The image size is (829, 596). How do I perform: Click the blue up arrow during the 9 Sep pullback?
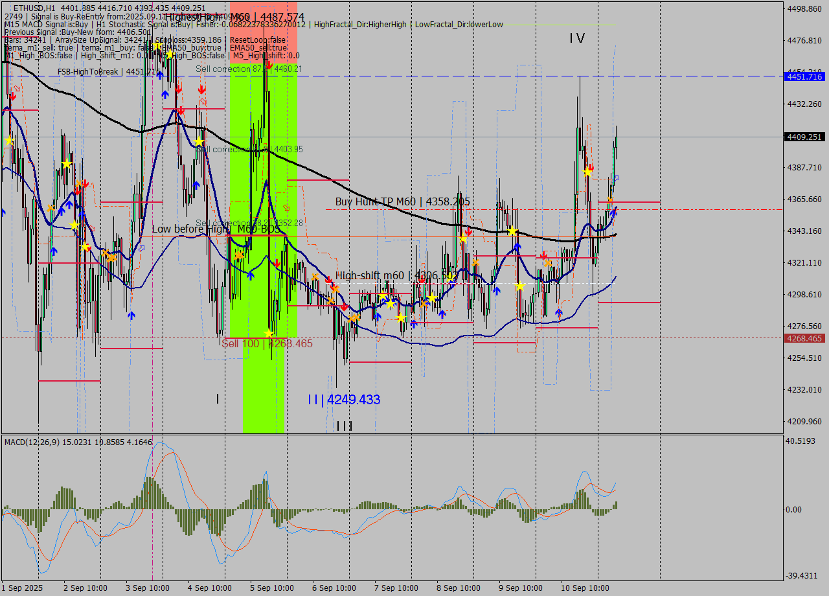(x=559, y=312)
